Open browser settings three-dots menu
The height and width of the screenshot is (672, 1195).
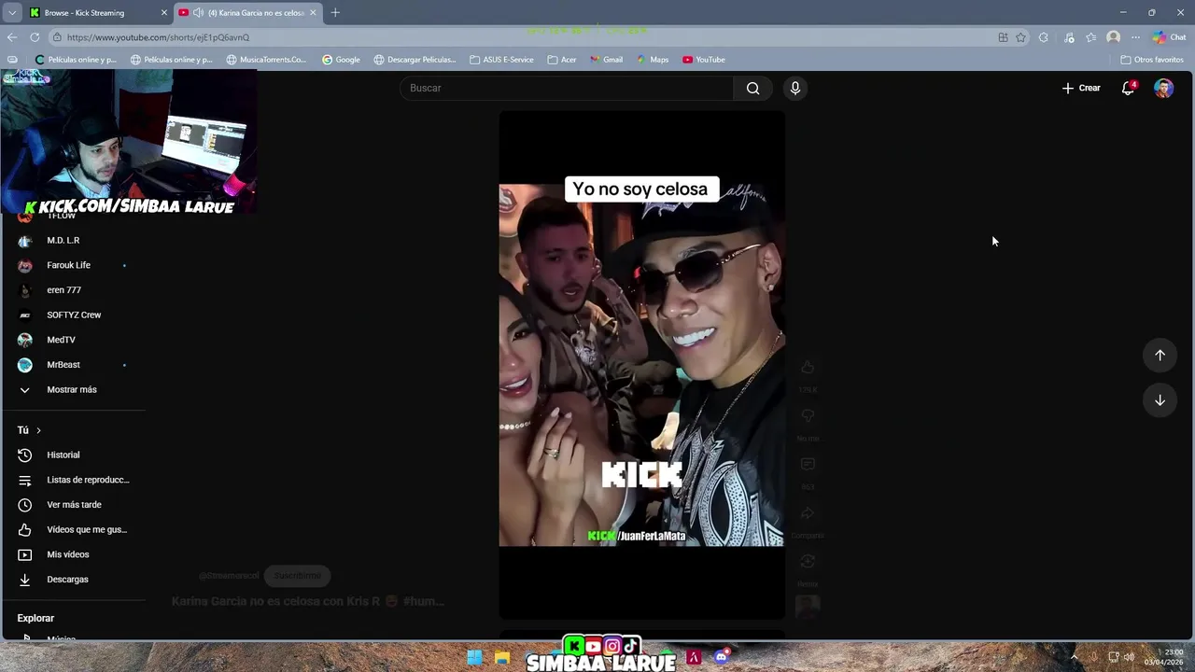click(x=1135, y=37)
